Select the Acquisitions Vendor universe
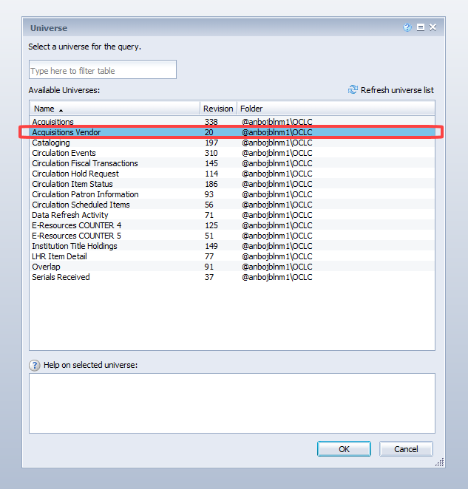Image resolution: width=468 pixels, height=489 pixels. coord(232,132)
